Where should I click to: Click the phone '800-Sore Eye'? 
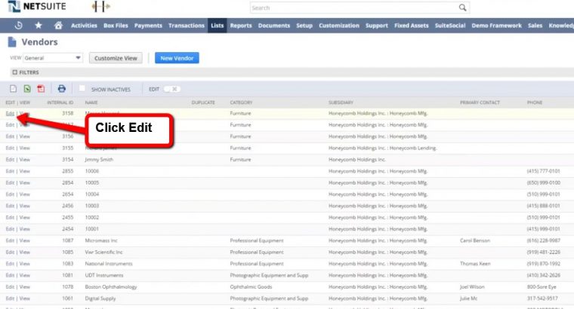(542, 286)
